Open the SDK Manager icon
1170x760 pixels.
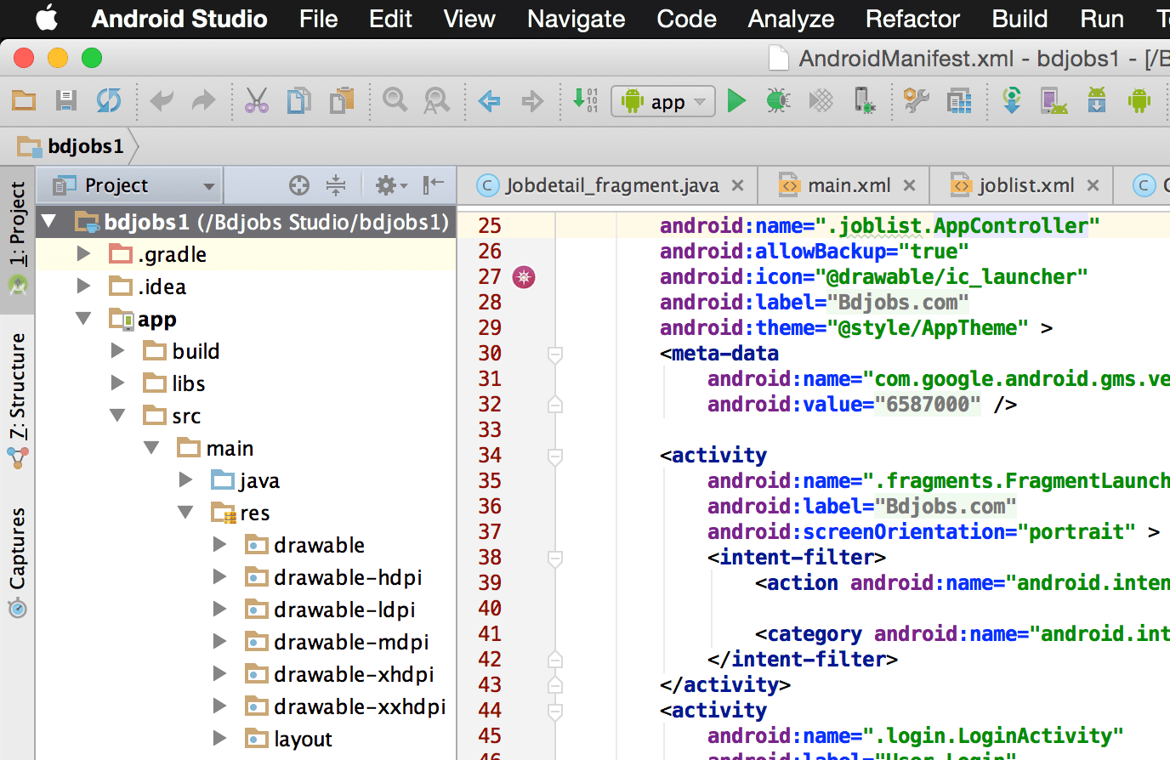[1097, 101]
